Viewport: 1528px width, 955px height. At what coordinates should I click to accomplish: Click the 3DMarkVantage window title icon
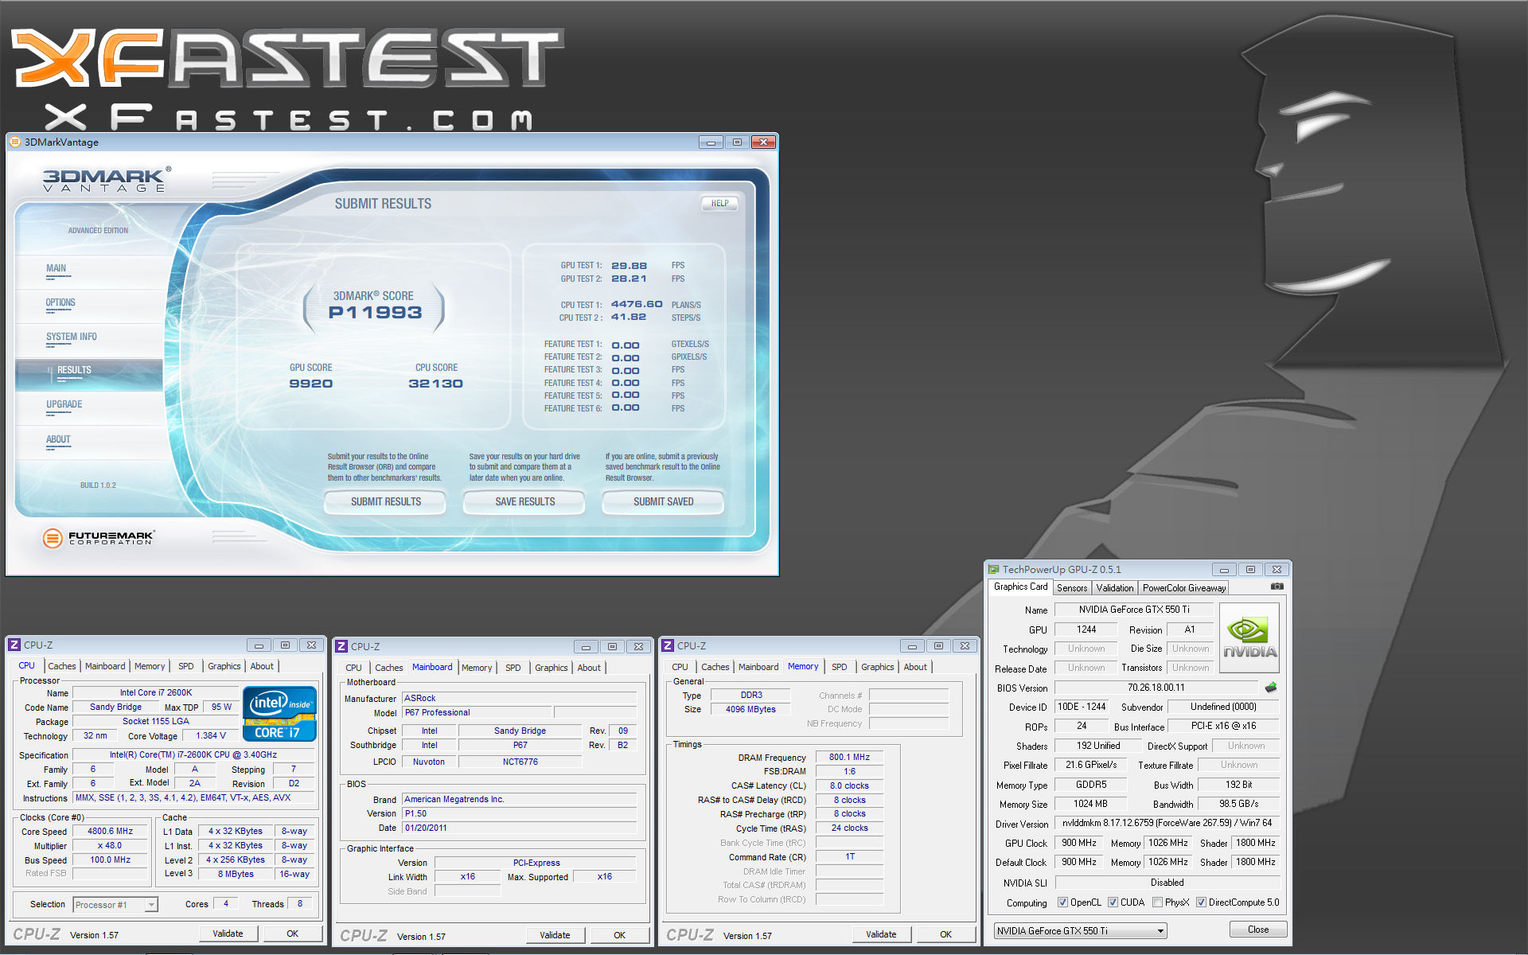click(14, 142)
